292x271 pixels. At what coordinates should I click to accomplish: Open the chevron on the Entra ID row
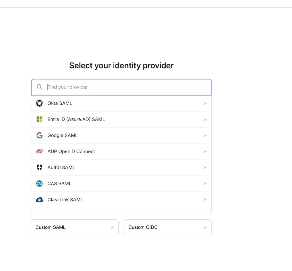point(205,119)
